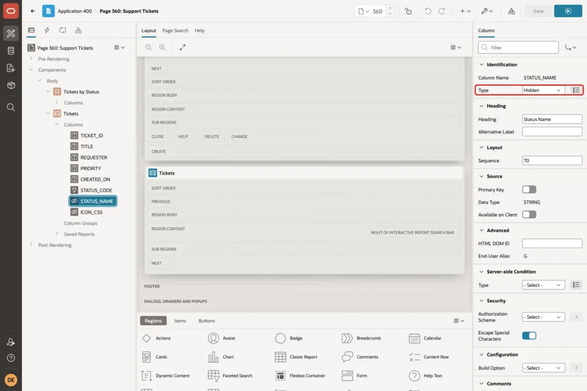Click the Breadcrumb region gallery item
The height and width of the screenshot is (391, 587).
(361, 338)
